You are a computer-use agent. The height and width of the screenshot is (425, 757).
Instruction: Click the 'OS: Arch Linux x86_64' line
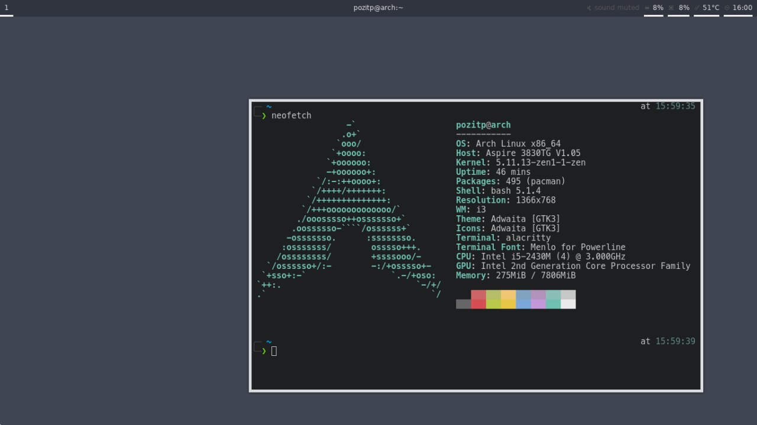tap(508, 144)
